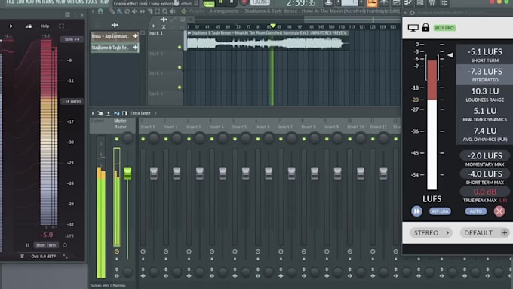This screenshot has width=513, height=289.
Task: Select the Select tool in playlist toolbar
Action: [158, 11]
